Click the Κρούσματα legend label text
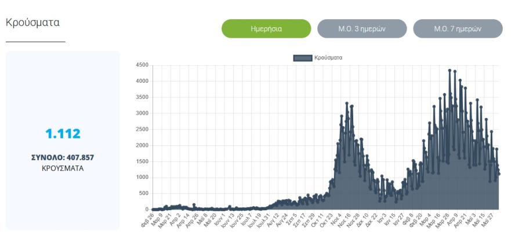 tap(328, 58)
